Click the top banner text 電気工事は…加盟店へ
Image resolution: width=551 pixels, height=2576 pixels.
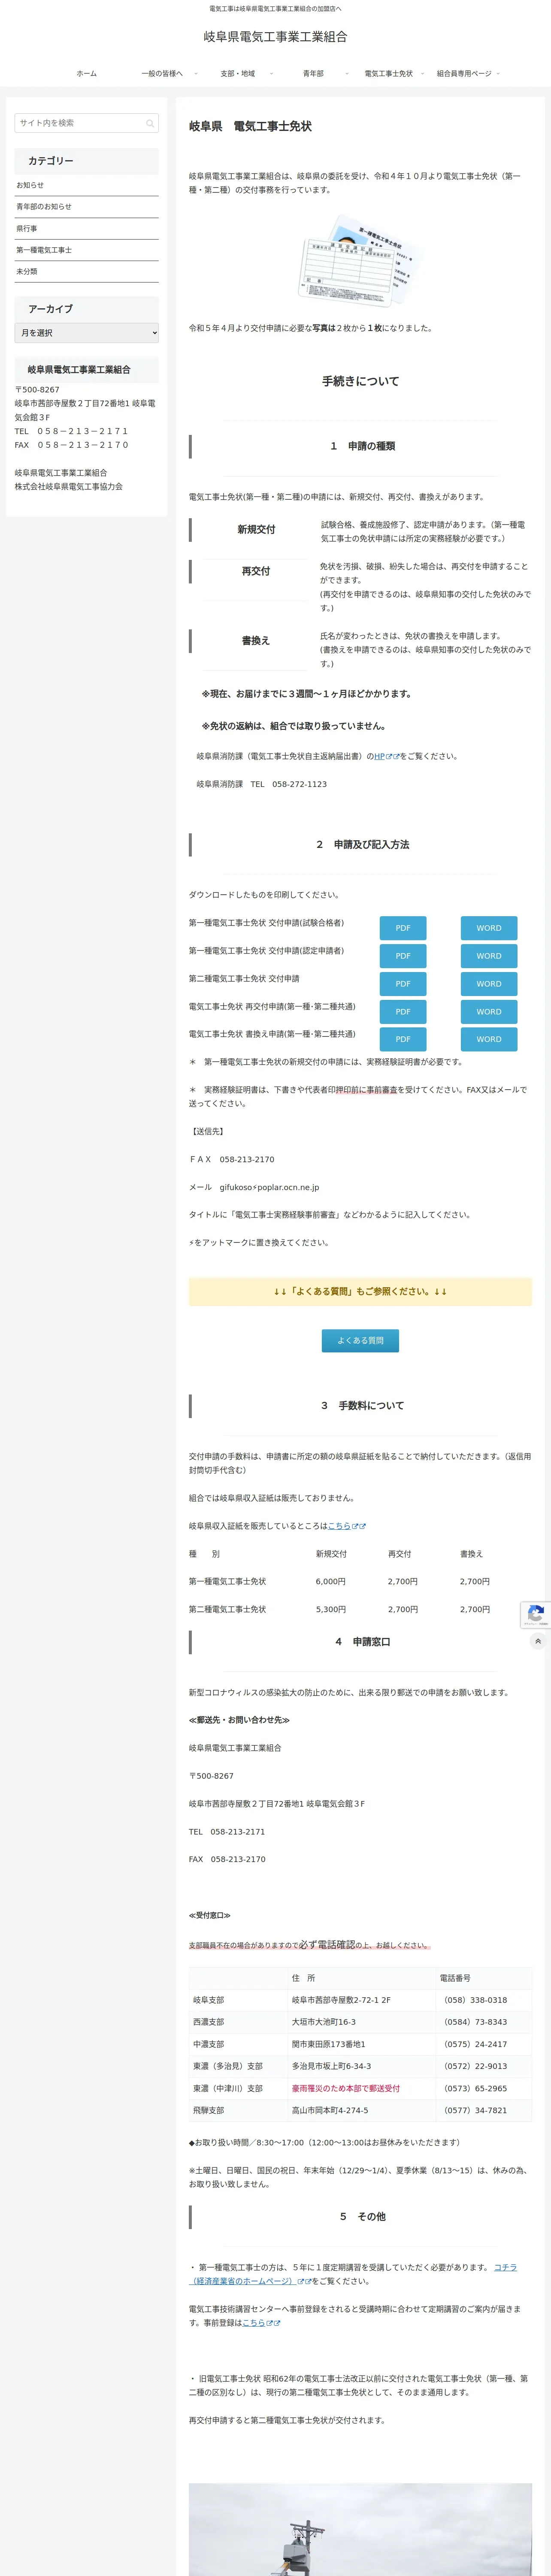275,9
